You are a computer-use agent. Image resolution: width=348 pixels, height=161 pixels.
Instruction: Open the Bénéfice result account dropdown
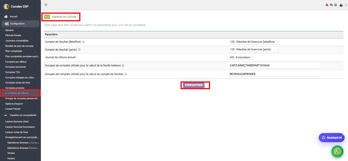254,42
